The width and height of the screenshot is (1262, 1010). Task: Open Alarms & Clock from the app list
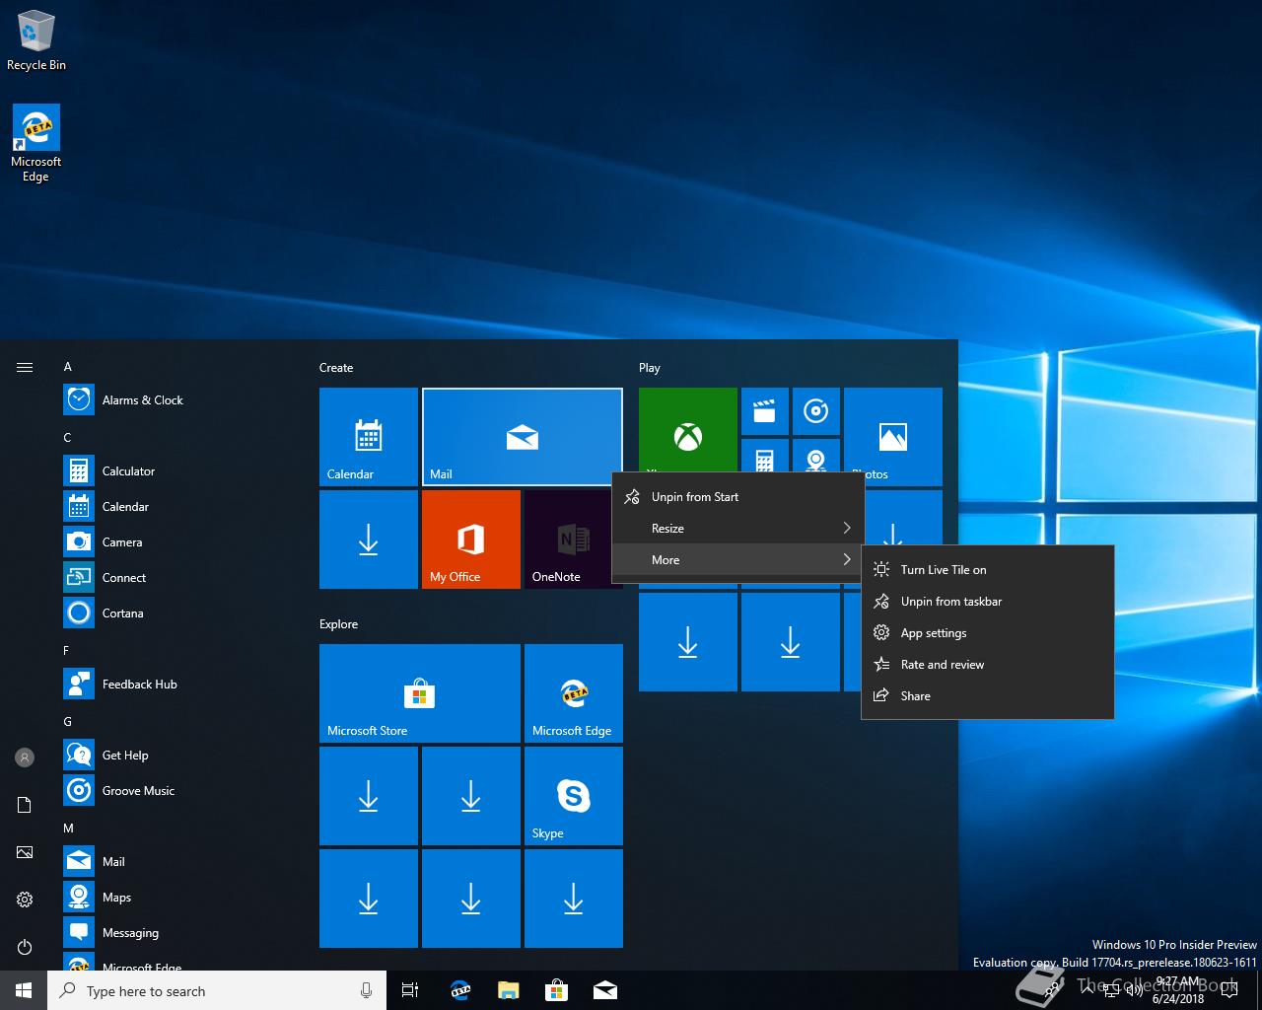pos(177,400)
